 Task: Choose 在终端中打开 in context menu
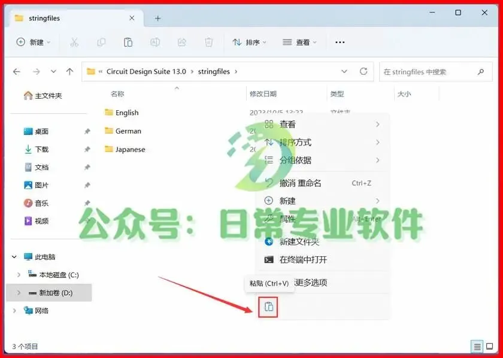322,259
